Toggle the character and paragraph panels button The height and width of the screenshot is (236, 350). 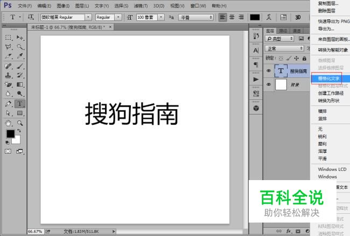(x=283, y=17)
